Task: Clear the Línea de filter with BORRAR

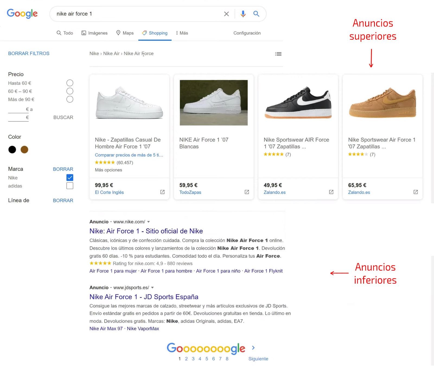Action: [63, 201]
